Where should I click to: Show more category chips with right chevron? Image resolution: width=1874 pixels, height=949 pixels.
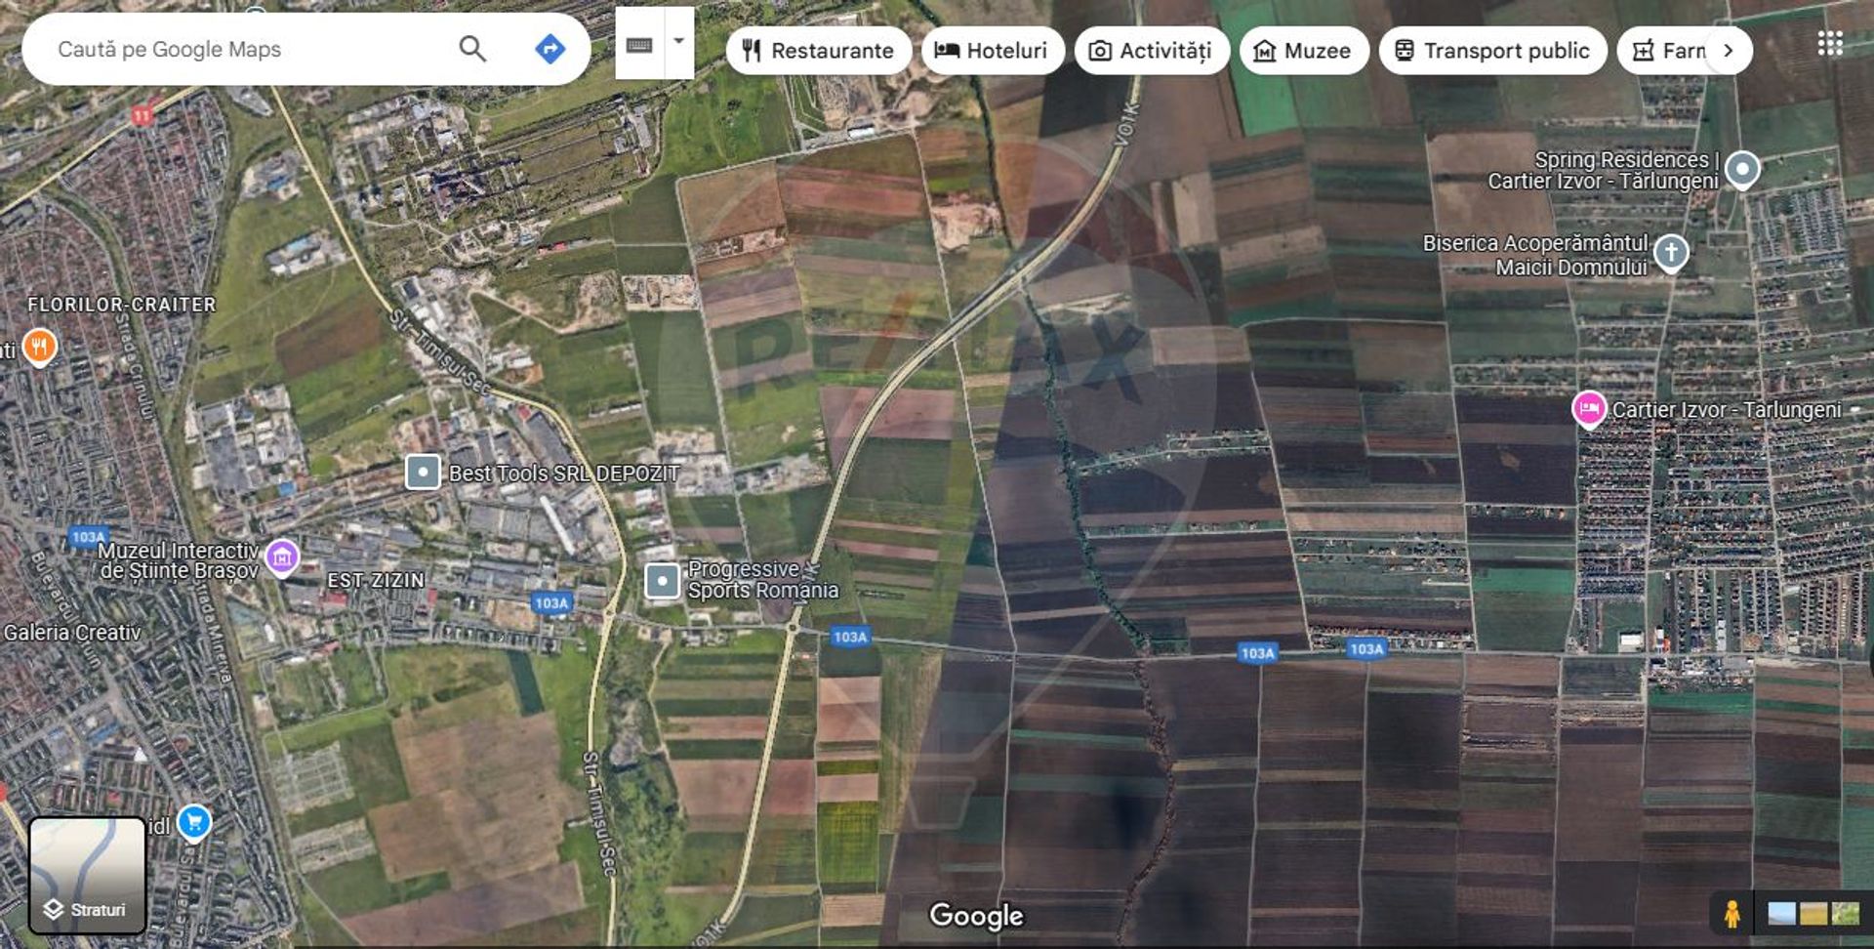tap(1728, 51)
